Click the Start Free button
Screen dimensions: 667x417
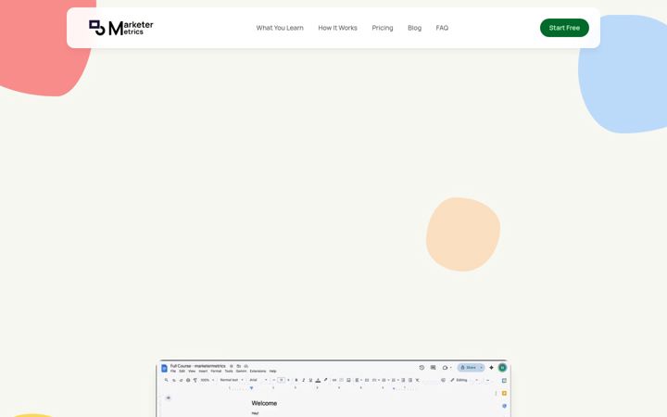tap(564, 28)
